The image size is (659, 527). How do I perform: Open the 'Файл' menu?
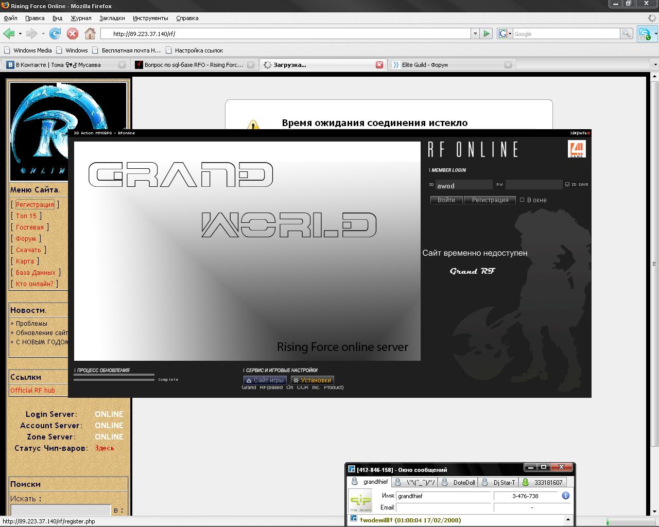point(10,18)
